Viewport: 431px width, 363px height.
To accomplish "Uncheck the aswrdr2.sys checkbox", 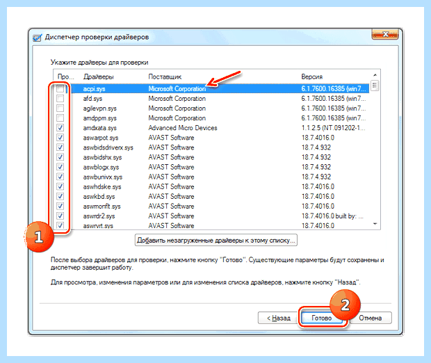I will (60, 216).
